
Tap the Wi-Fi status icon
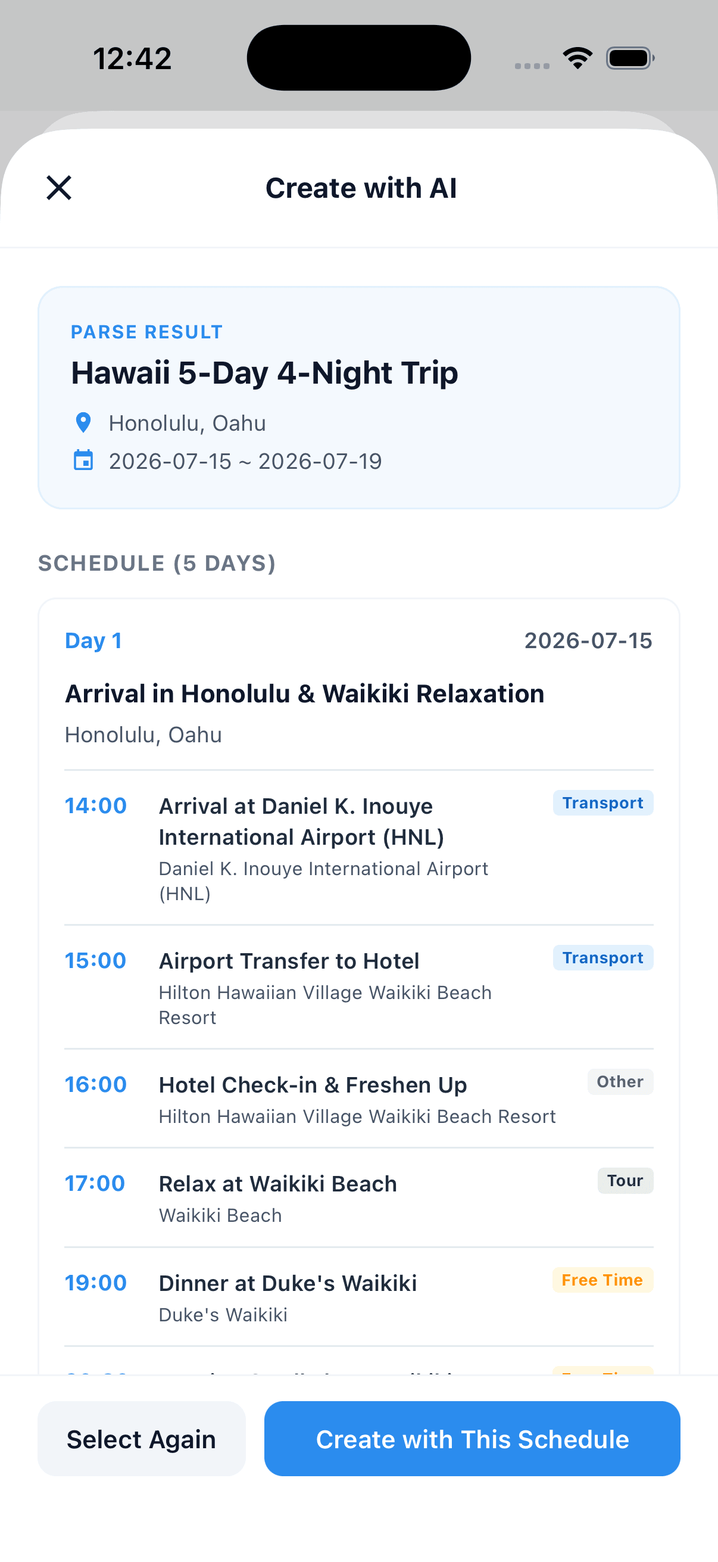coord(577,58)
